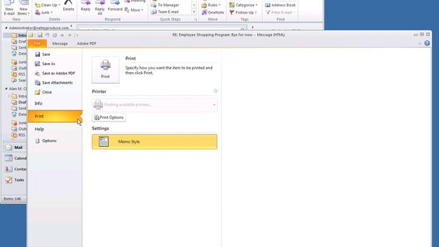Viewport: 439px width, 247px height.
Task: Select the Inbox folder under Administrator mailbox
Action: point(19,35)
